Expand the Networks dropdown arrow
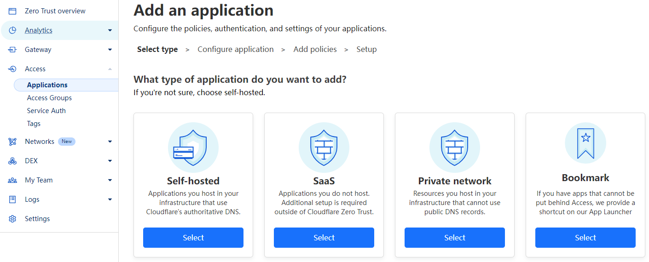This screenshot has height=262, width=649. pos(110,142)
